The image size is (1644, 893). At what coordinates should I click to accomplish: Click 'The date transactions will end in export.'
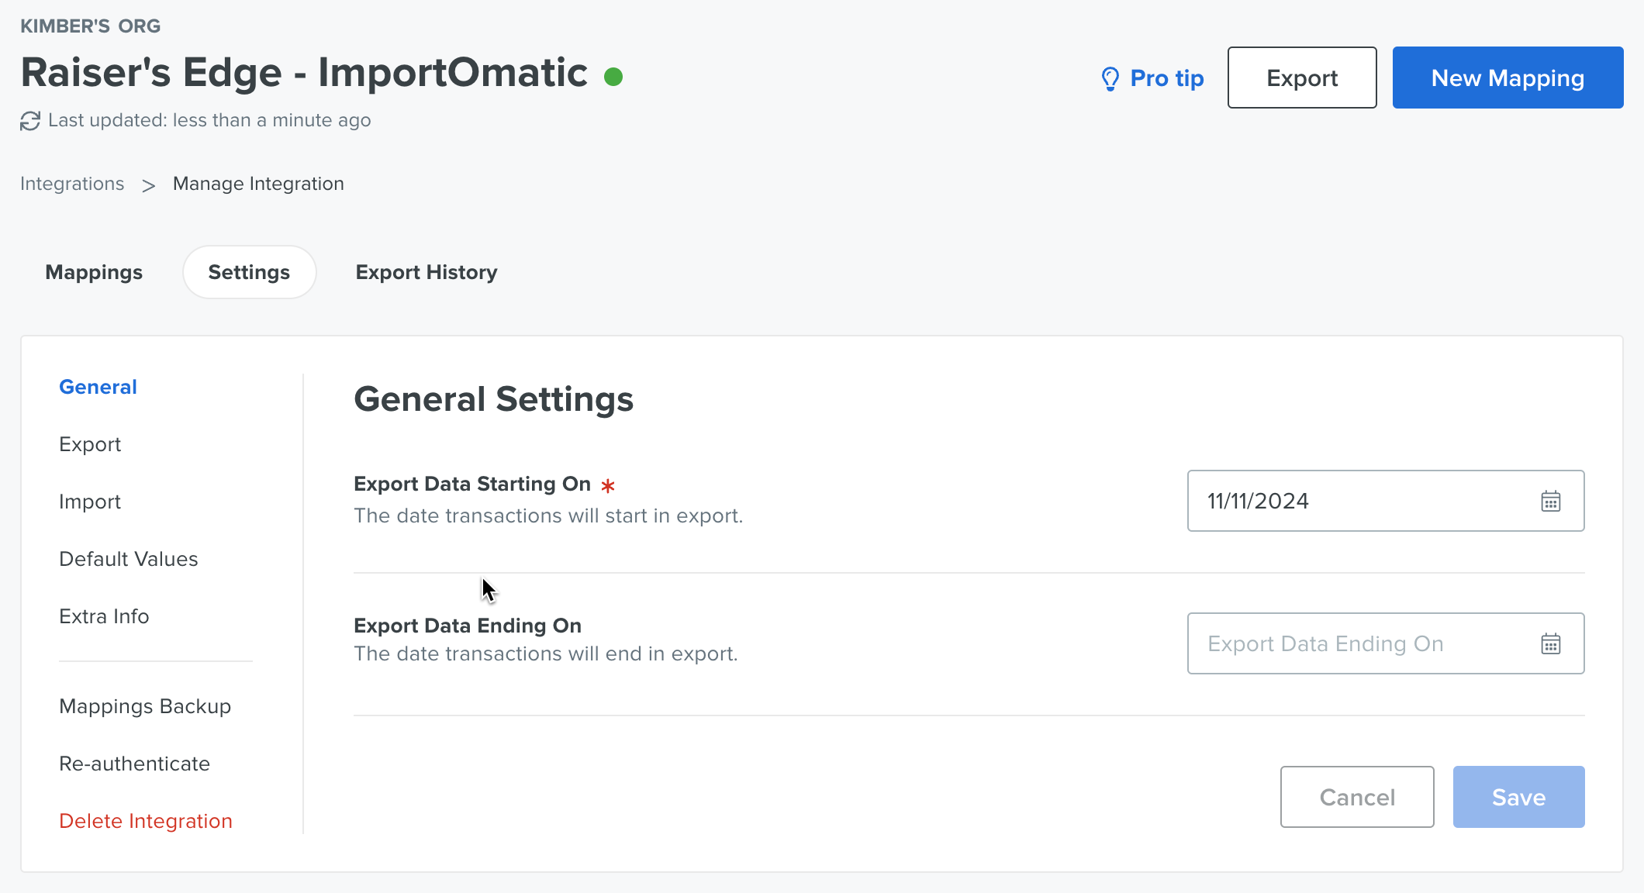[545, 653]
